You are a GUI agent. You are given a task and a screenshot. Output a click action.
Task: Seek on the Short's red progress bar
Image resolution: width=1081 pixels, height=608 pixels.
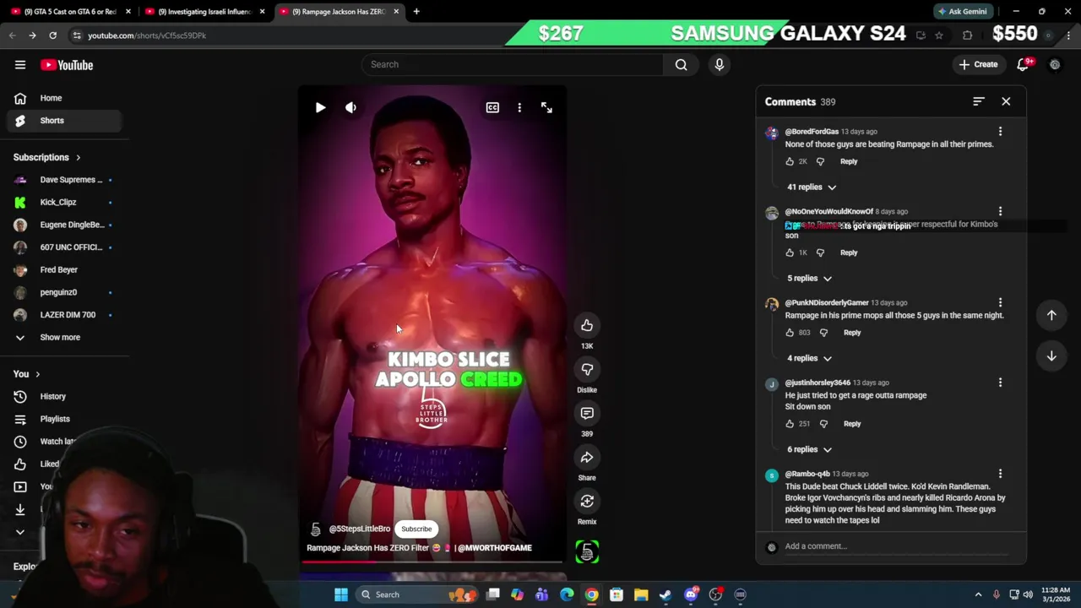pyautogui.click(x=432, y=561)
